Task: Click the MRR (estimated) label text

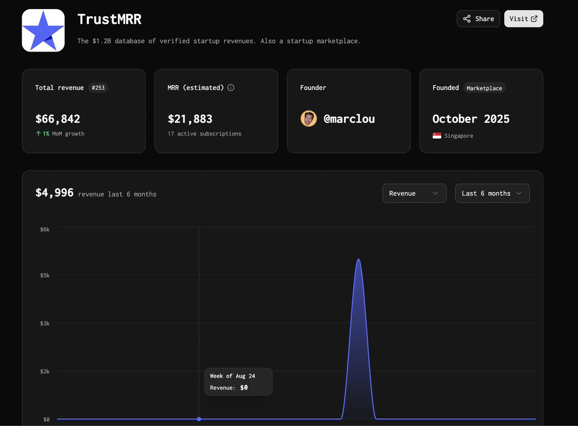Action: (196, 88)
